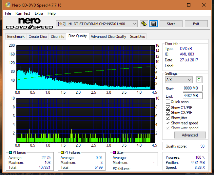
Task: Click the PI Errors Average value 22.75
Action: point(46,158)
